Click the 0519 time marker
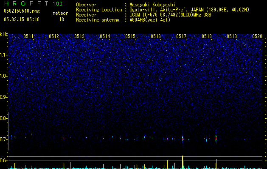This screenshot has height=169, width=267. point(232,36)
